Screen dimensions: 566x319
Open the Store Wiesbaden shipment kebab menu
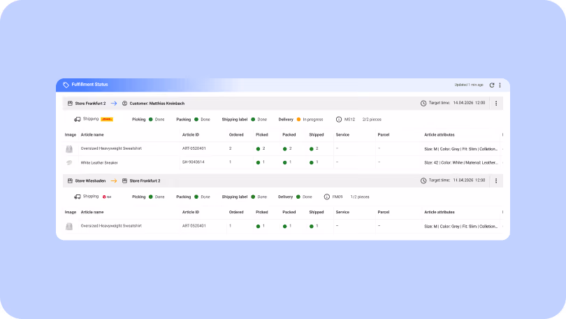click(x=496, y=180)
